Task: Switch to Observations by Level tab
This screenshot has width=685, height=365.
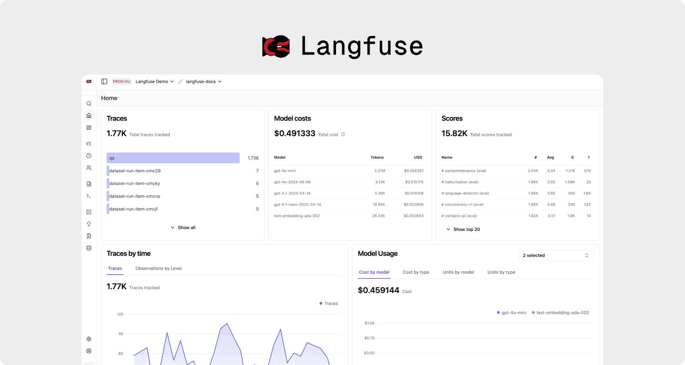Action: pos(159,269)
